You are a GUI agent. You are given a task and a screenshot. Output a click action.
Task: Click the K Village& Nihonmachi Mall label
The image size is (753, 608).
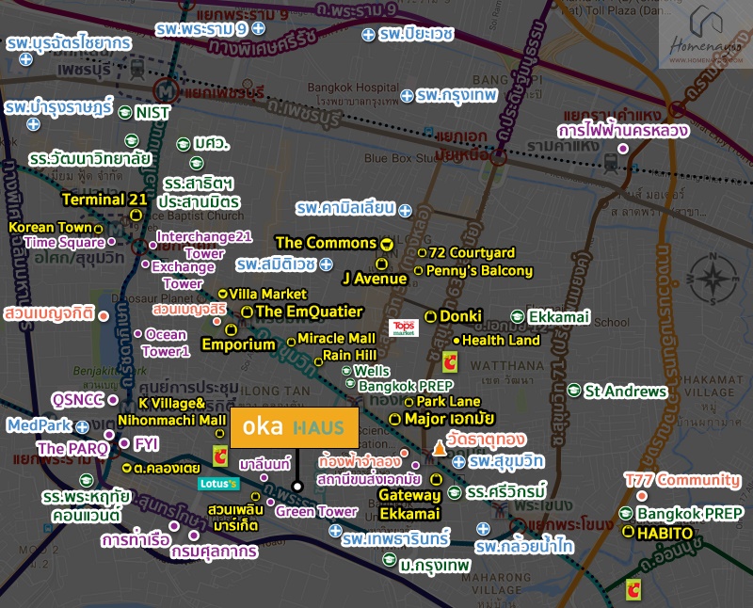171,411
